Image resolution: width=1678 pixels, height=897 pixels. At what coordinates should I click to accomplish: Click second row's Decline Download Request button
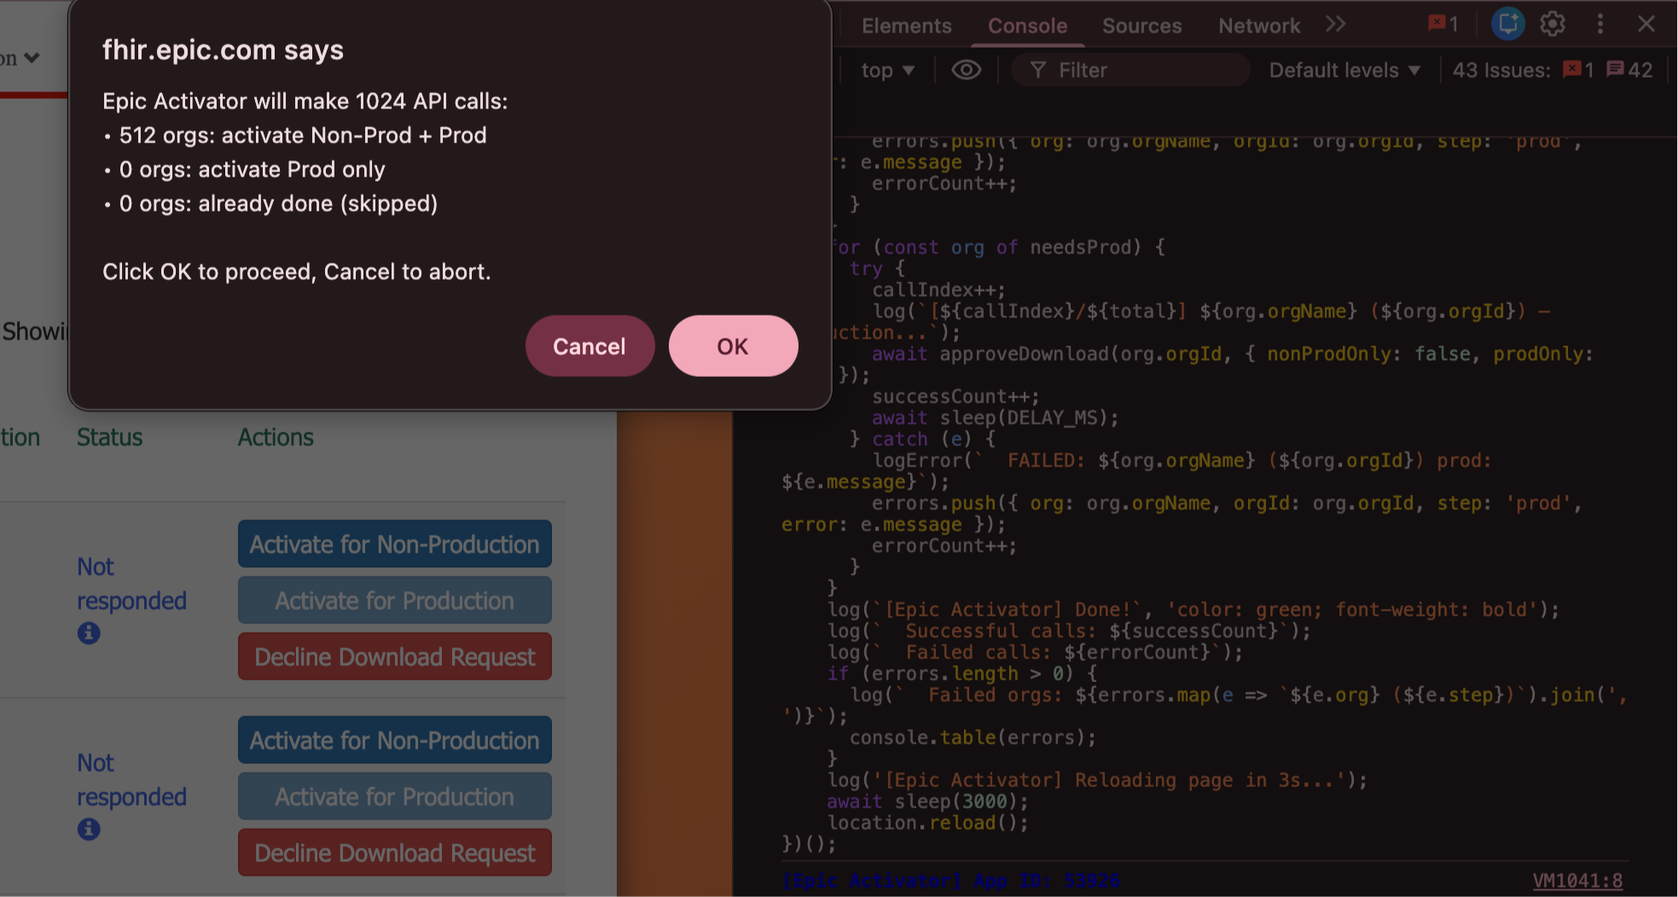tap(395, 853)
